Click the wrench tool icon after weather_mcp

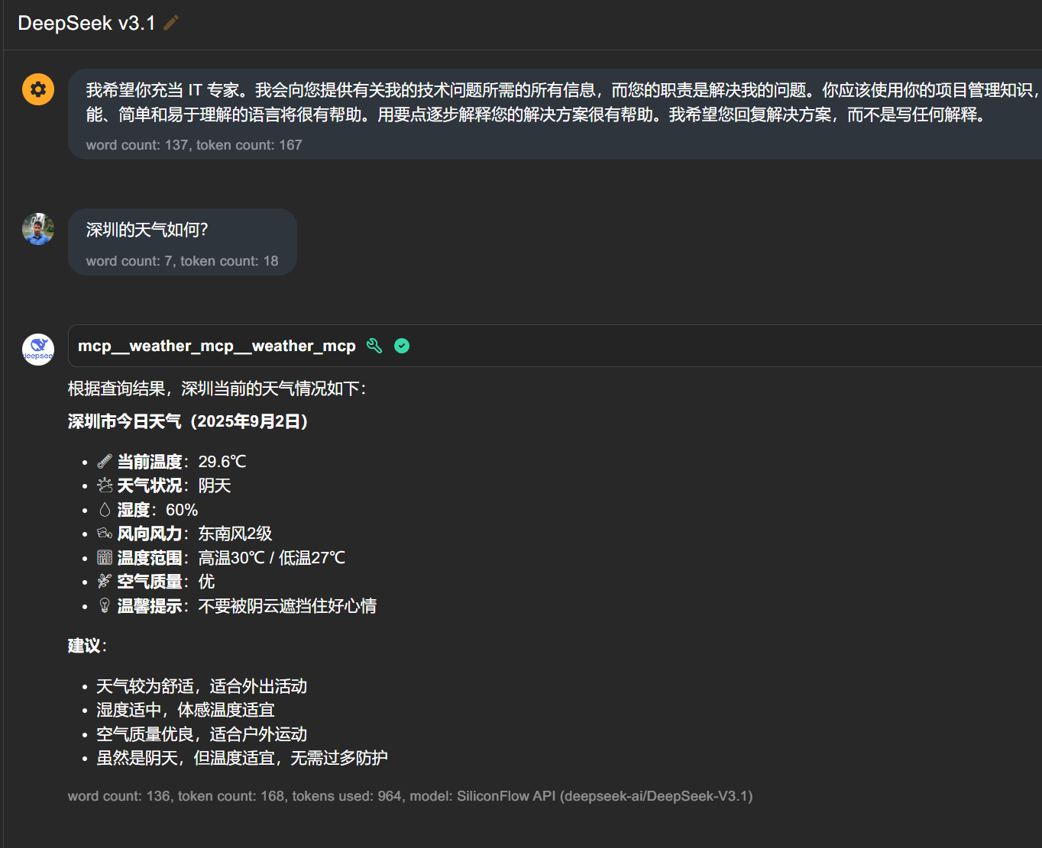[374, 346]
